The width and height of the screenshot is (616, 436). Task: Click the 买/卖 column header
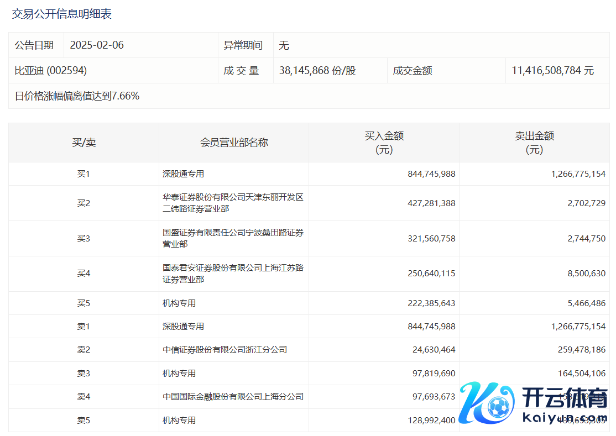point(83,143)
